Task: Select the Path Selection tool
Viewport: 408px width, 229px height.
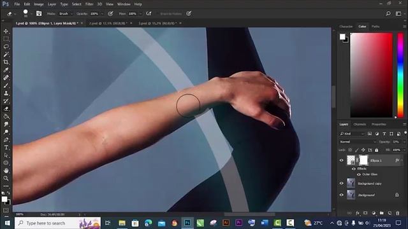Action: 6,155
